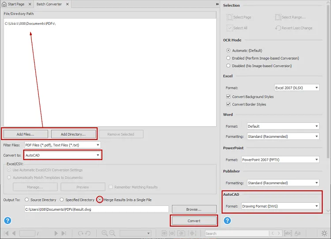The image size is (331, 239).
Task: Go to previous page icon
Action: coord(14,233)
